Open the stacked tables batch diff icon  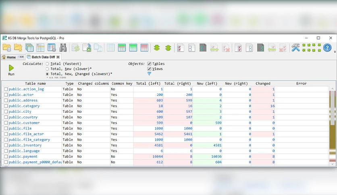29,48
